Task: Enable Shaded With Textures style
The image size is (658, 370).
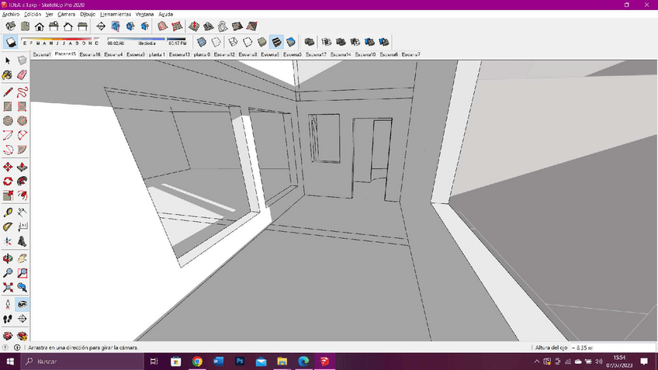Action: (x=277, y=42)
